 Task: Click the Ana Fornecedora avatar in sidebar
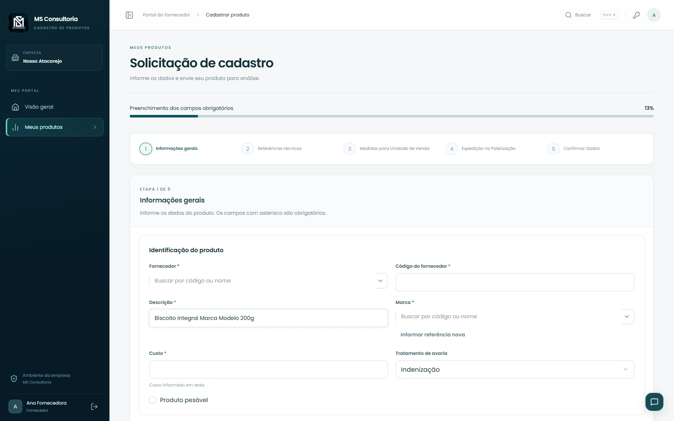(x=15, y=407)
